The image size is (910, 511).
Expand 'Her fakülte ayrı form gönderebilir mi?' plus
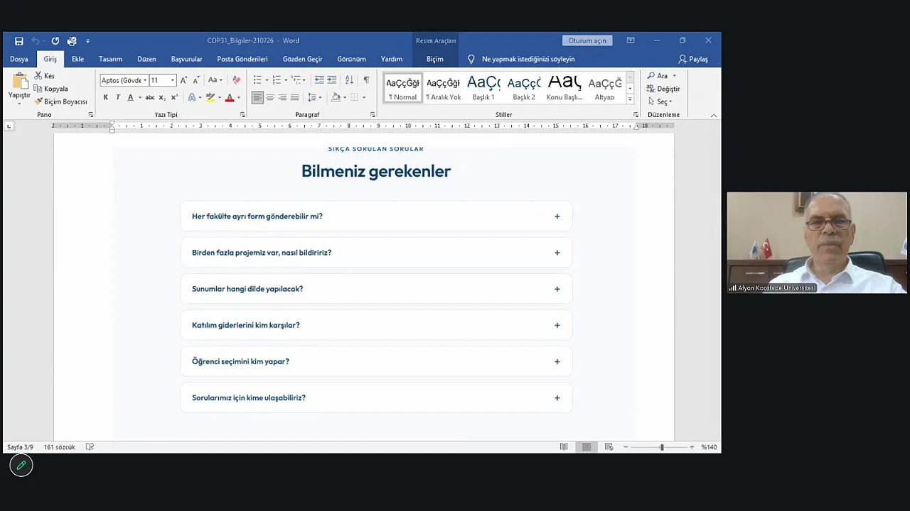[557, 216]
